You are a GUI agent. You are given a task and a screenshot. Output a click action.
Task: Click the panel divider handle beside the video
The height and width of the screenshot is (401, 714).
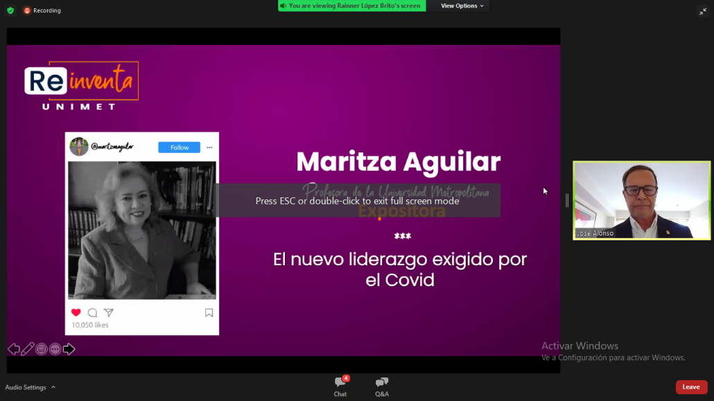(x=567, y=200)
